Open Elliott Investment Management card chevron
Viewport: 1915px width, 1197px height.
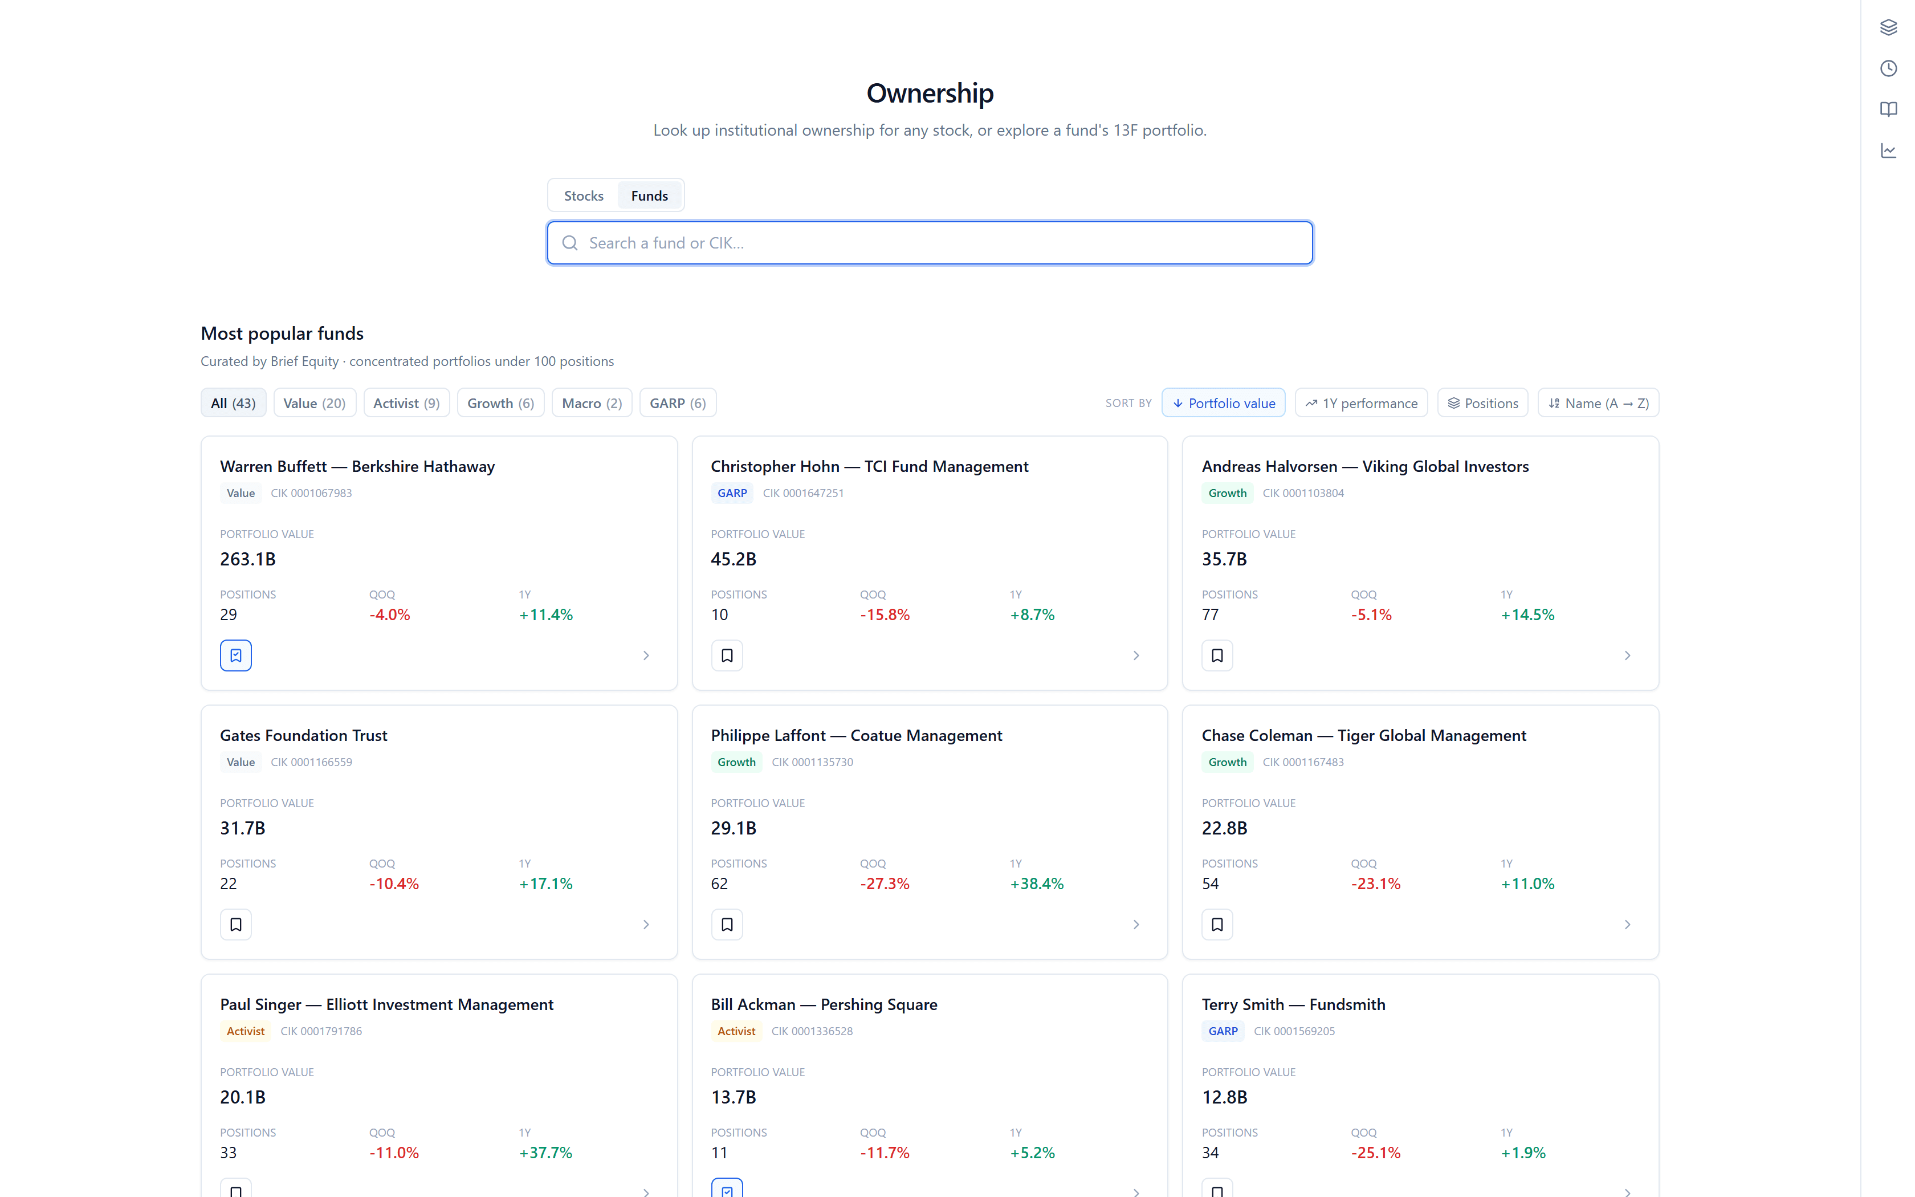pyautogui.click(x=646, y=1191)
